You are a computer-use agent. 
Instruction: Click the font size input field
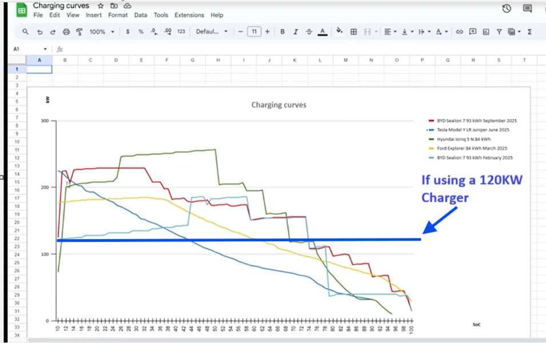click(x=254, y=32)
